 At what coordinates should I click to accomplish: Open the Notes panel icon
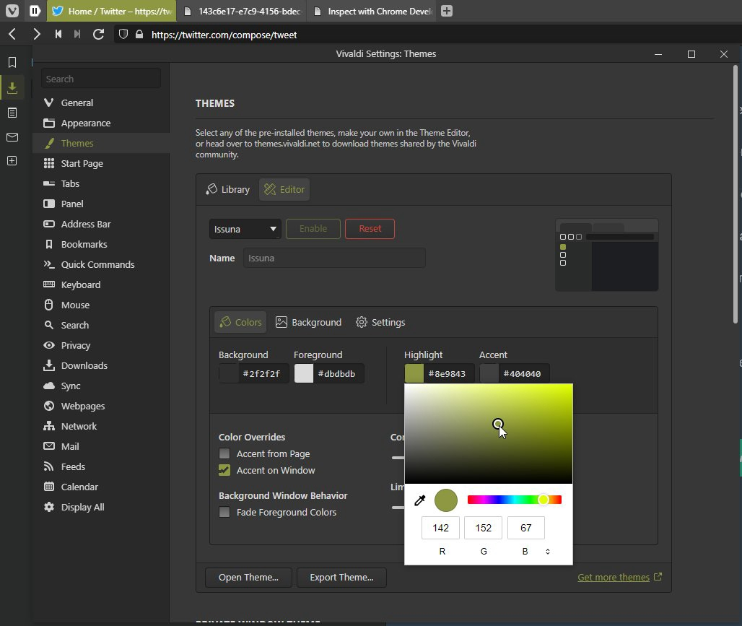(12, 113)
